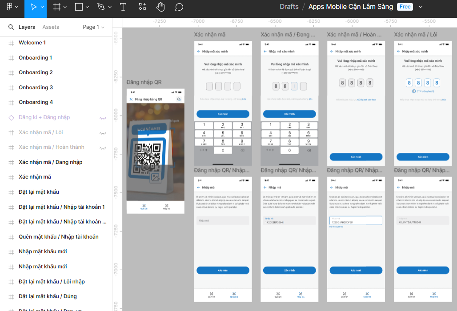This screenshot has width=457, height=311.
Task: Click the layers search icon
Action: (11, 27)
